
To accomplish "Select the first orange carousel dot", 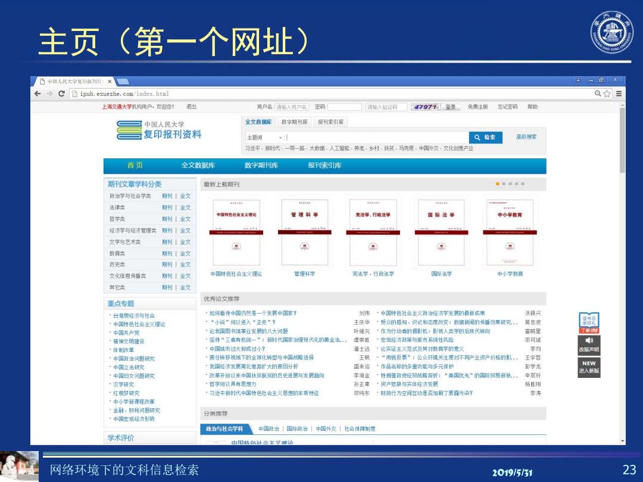I will tap(497, 184).
